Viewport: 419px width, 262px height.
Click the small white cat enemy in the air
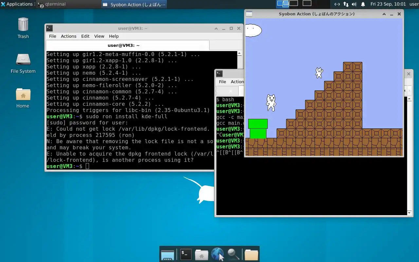tap(319, 72)
